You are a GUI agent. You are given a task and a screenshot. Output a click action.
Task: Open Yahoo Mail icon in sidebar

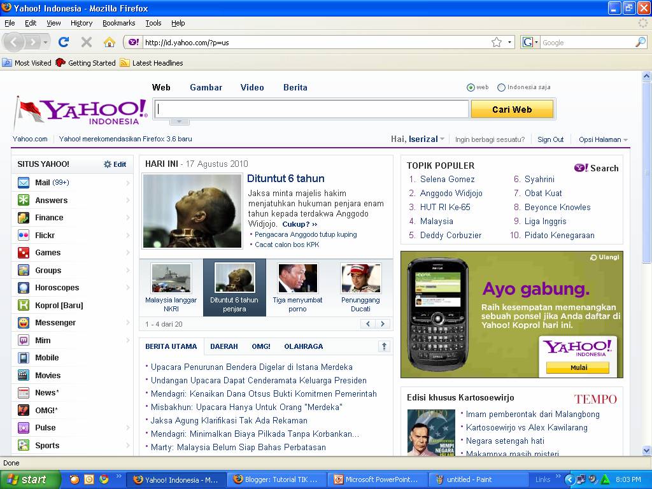[24, 183]
